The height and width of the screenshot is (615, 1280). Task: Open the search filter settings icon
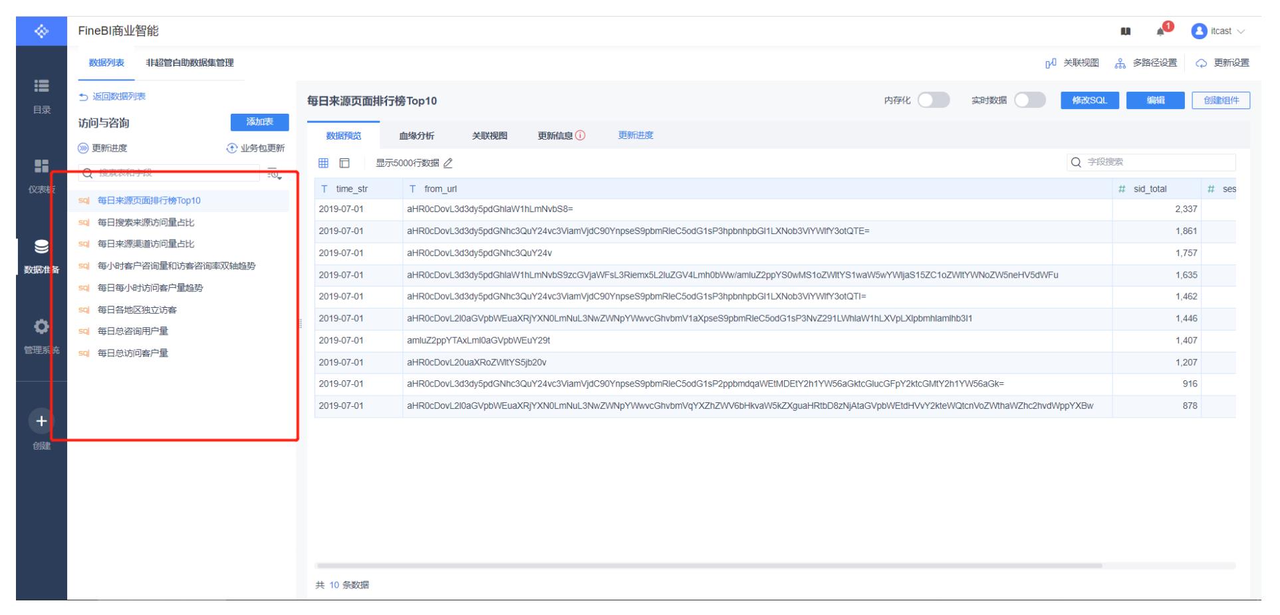click(x=274, y=174)
